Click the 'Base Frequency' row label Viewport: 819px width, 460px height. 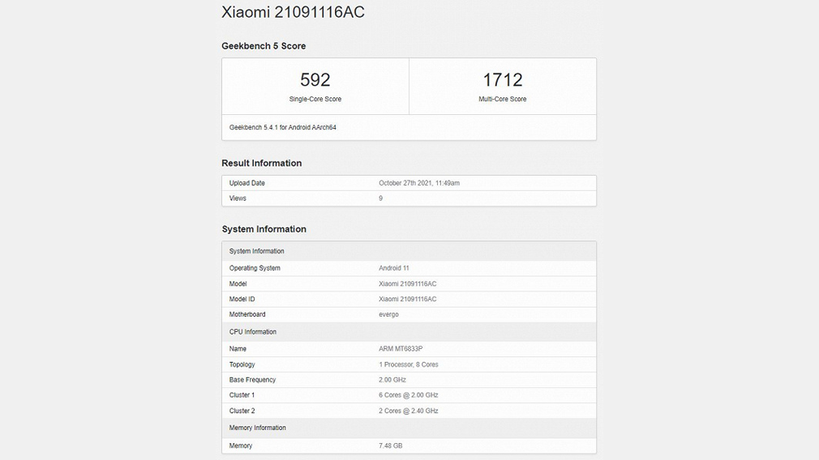pyautogui.click(x=252, y=380)
